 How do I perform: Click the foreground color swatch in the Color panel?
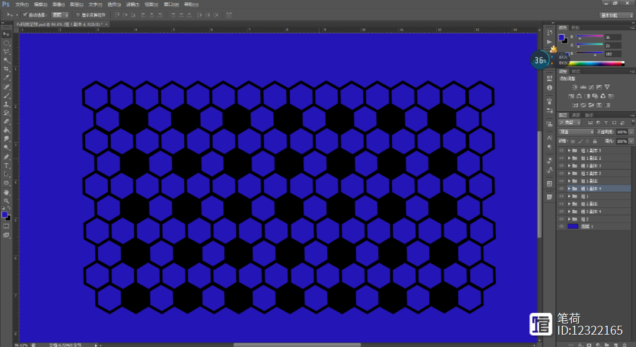point(561,37)
